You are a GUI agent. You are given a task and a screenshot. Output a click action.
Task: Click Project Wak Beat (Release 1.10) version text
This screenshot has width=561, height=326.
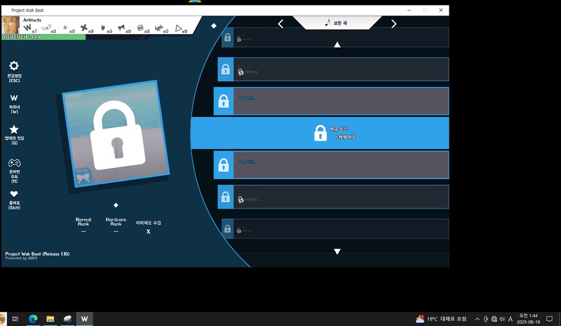(x=37, y=254)
